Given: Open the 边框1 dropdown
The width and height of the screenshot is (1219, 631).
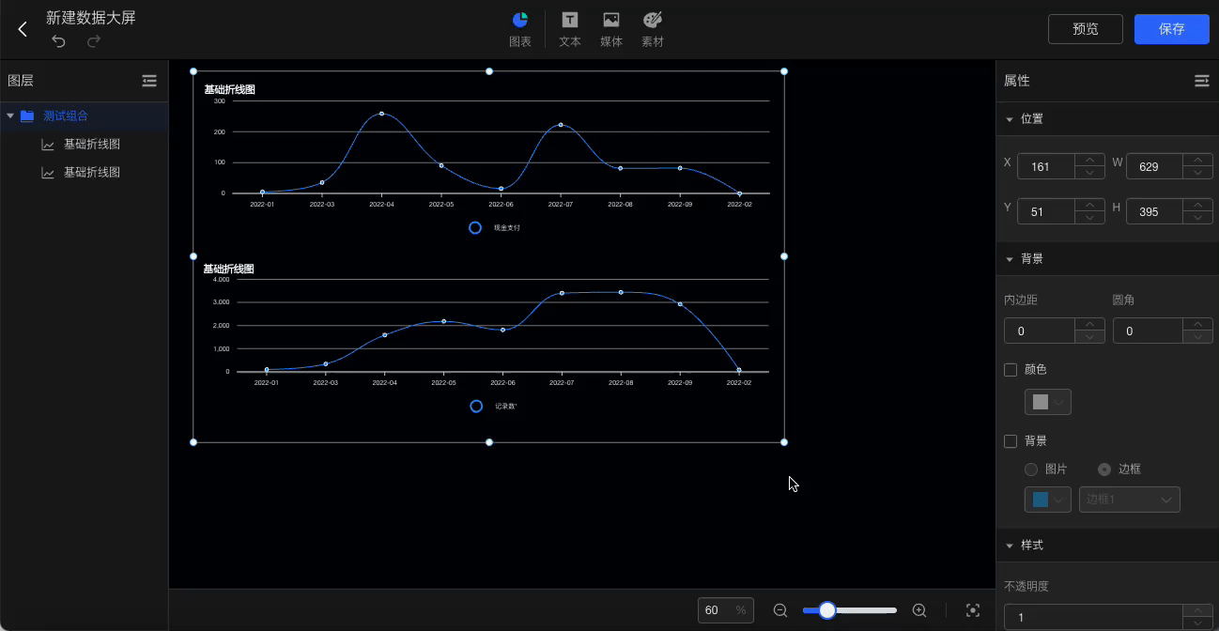Looking at the screenshot, I should click(1129, 500).
